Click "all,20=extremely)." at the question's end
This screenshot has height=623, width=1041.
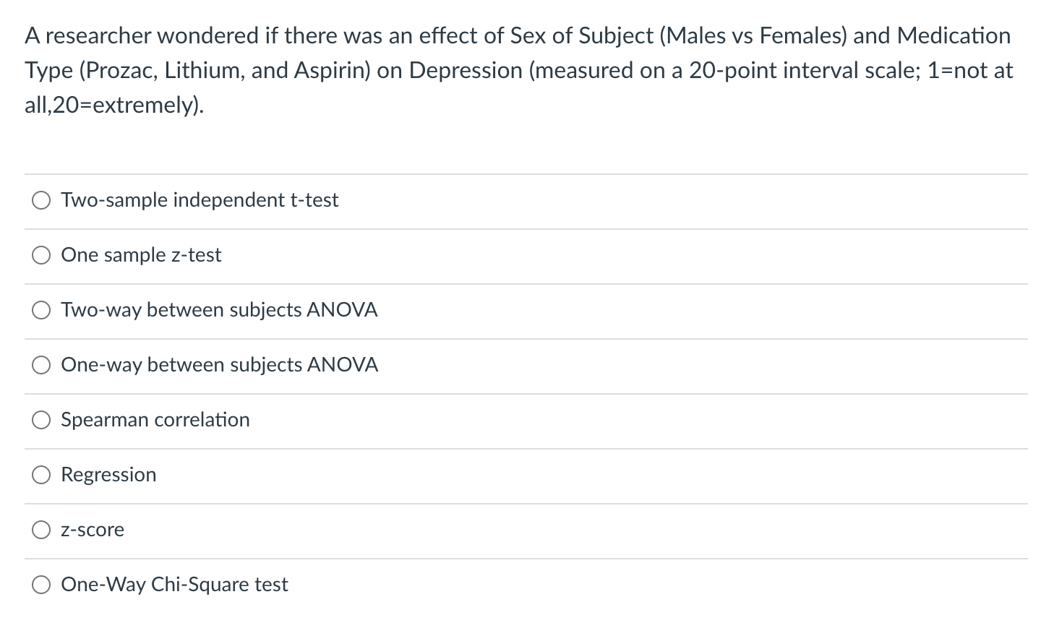pyautogui.click(x=114, y=105)
